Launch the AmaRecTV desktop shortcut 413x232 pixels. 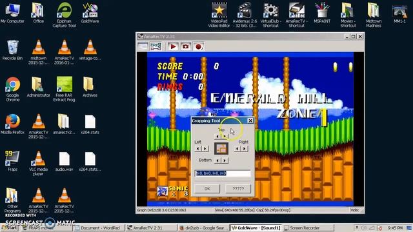point(296,15)
